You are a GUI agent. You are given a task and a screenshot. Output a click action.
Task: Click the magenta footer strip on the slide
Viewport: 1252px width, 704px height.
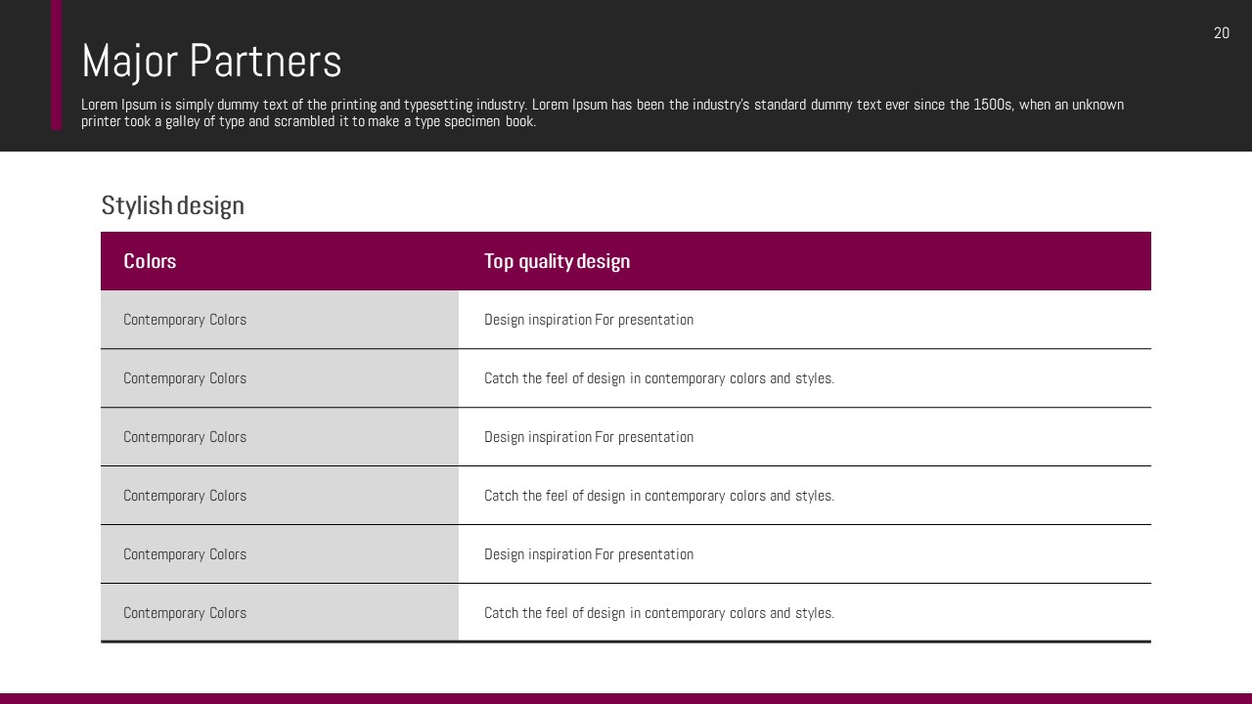tap(626, 698)
